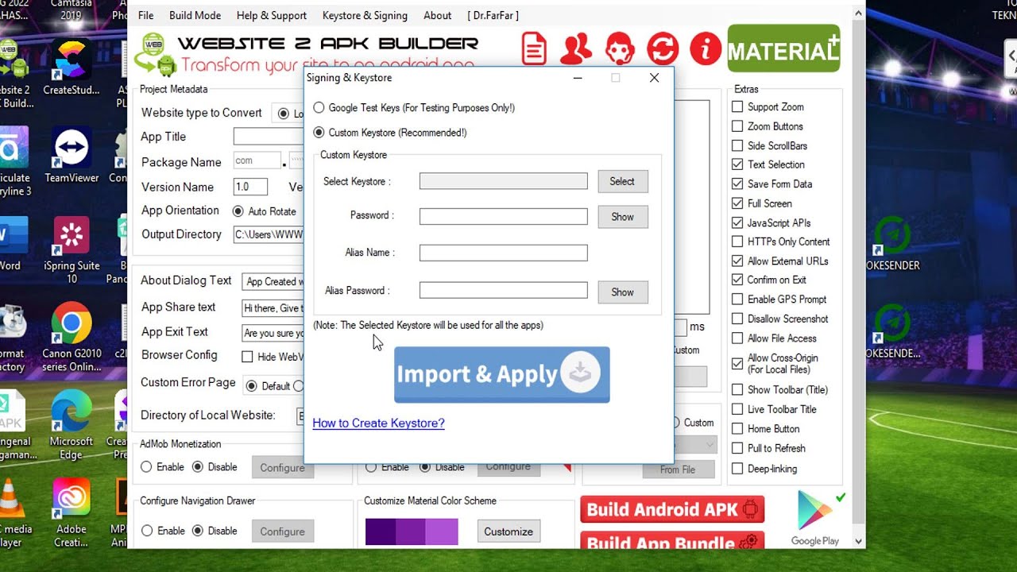Select Custom Keystore (Recommended) radio option
The height and width of the screenshot is (572, 1017).
(319, 133)
